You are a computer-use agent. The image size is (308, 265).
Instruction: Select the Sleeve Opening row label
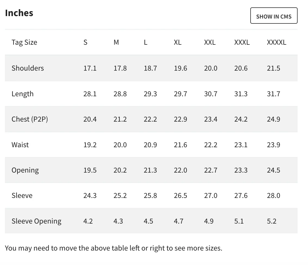point(36,221)
